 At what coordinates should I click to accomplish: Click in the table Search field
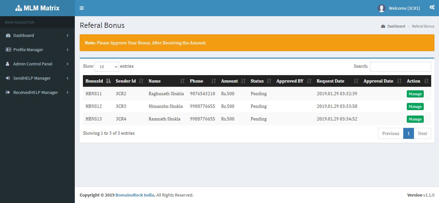(x=400, y=66)
